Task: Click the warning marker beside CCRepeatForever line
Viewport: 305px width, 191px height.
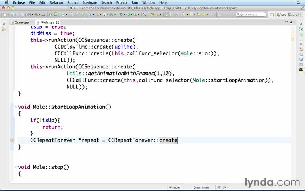Action: click(12, 140)
